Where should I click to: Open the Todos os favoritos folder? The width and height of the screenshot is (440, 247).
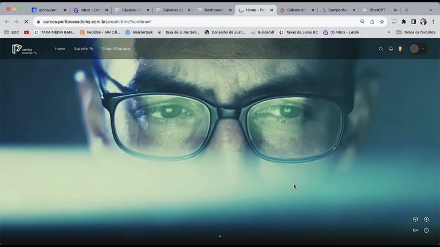(416, 33)
